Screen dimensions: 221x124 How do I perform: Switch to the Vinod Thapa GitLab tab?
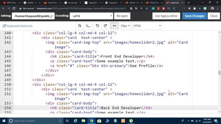52,3
